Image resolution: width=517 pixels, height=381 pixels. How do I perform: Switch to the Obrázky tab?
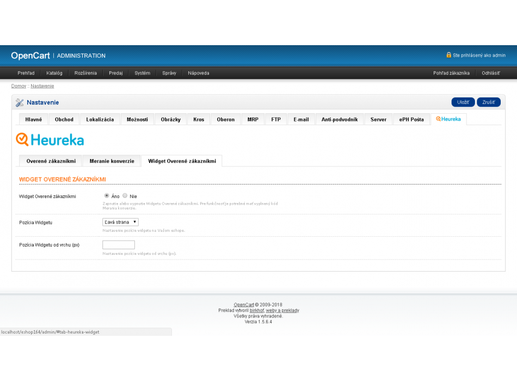(171, 119)
